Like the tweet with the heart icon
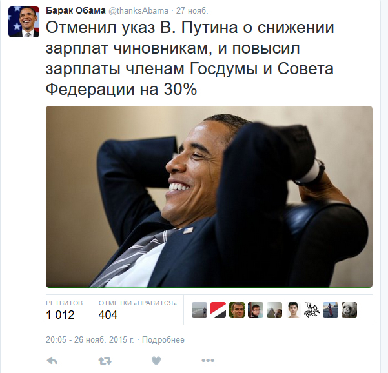Viewport: 388px width, 373px height. [x=156, y=361]
